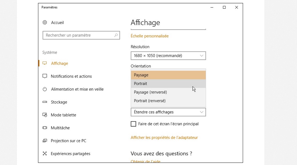Screen dimensions: 297x165
Task: Check Faire de cet écran l'écran principal
Action: tap(133, 124)
